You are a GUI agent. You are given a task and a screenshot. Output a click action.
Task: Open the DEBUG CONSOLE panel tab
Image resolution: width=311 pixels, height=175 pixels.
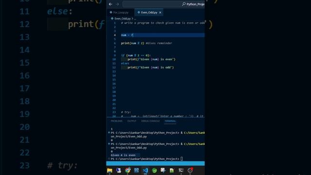pyautogui.click(x=150, y=121)
